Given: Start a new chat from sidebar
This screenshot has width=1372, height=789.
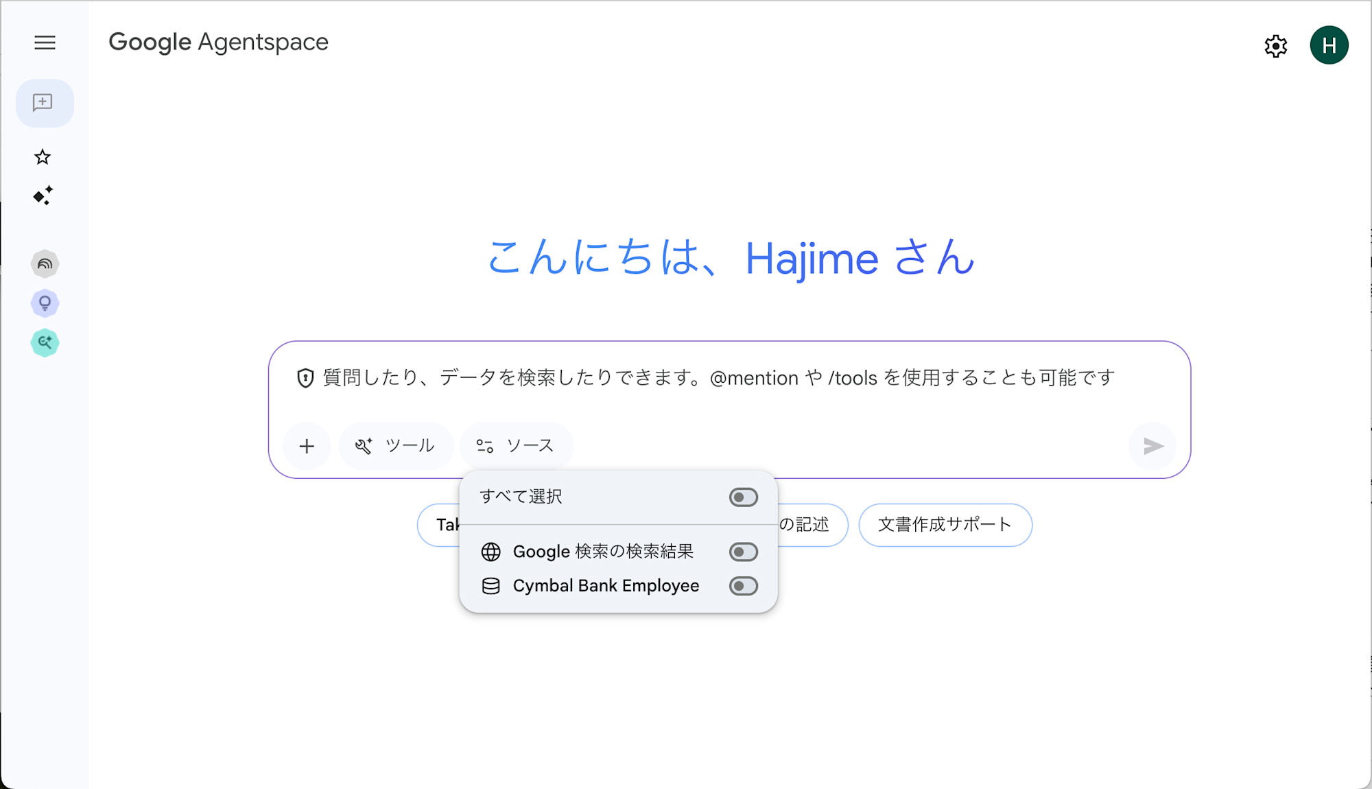Looking at the screenshot, I should pyautogui.click(x=45, y=103).
